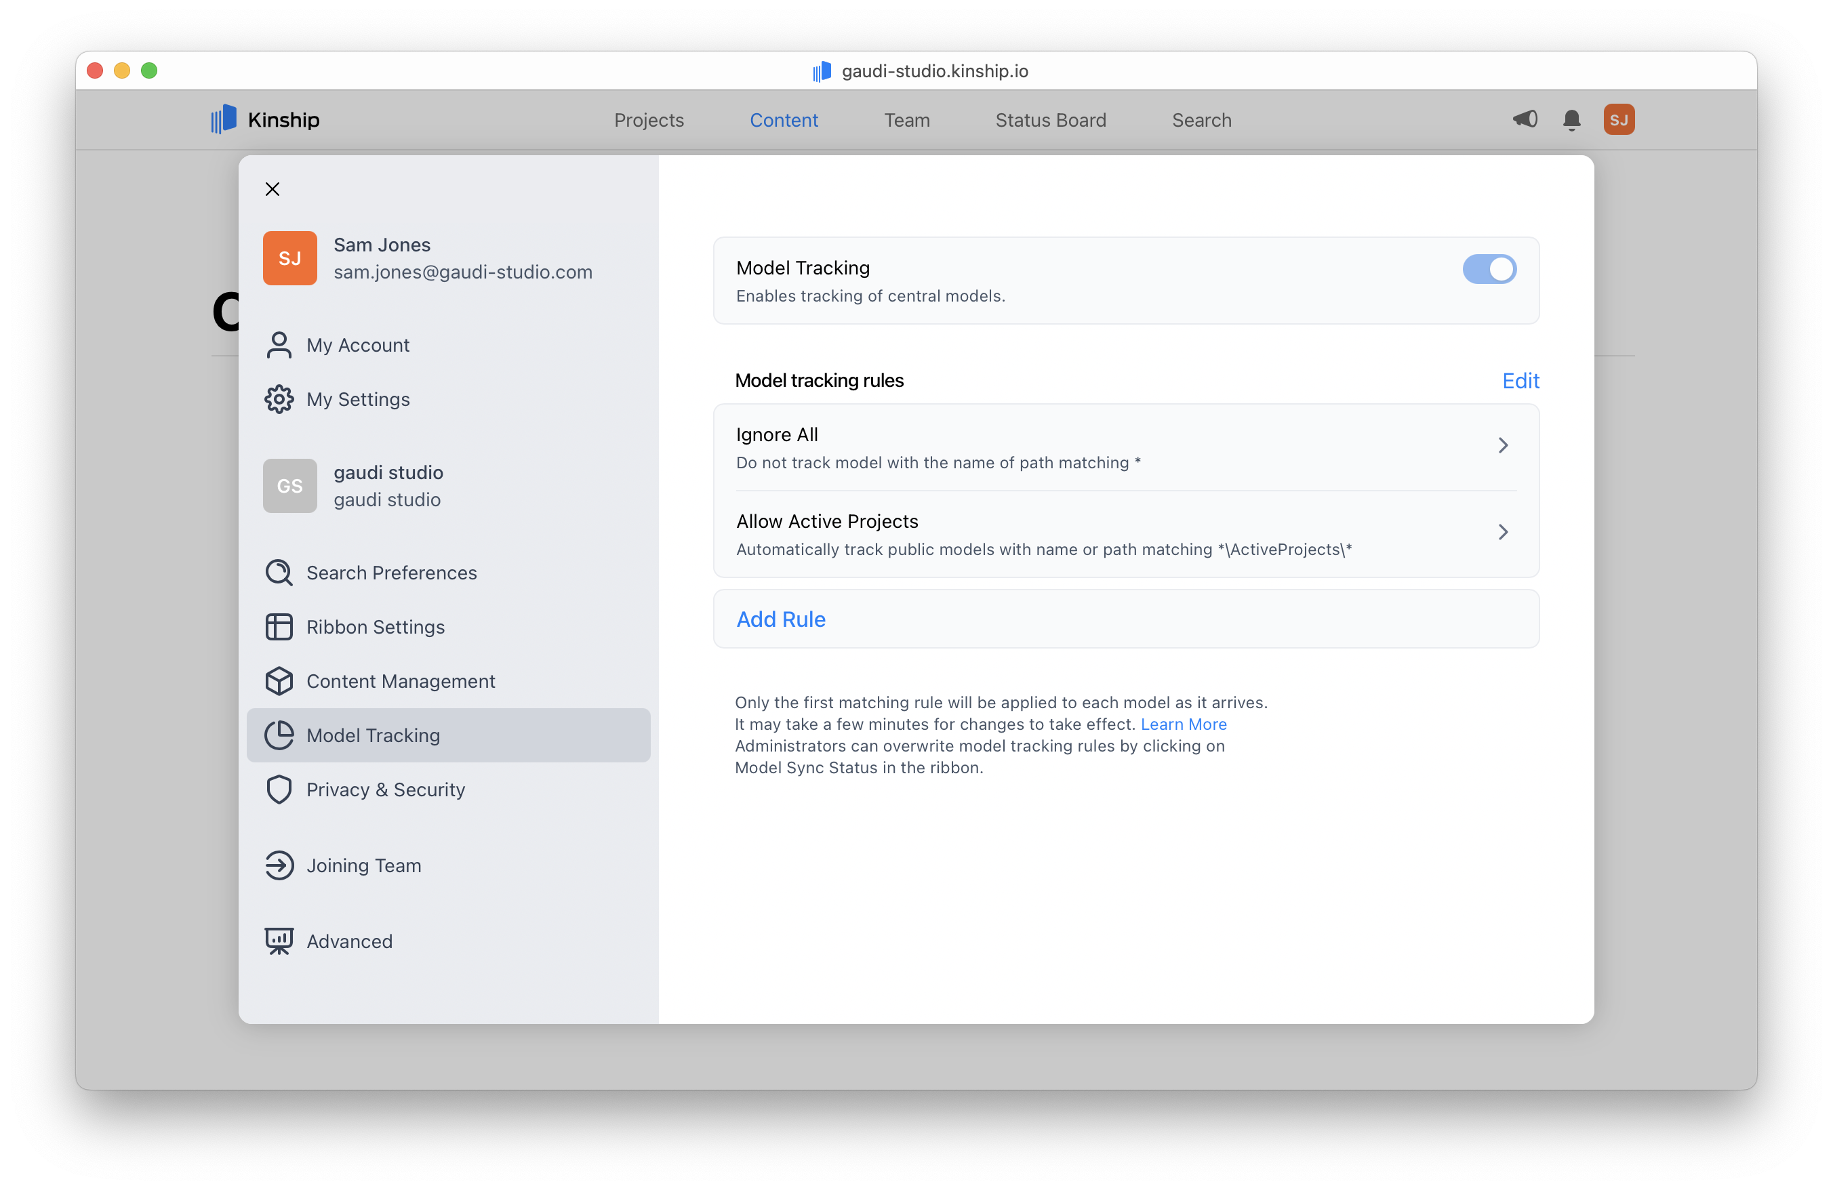Switch to the Projects tab
The image size is (1833, 1190).
(649, 120)
